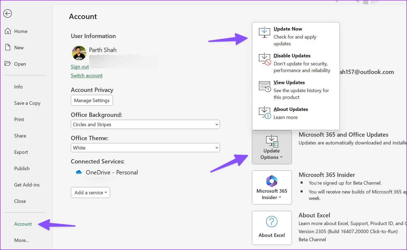Screen dimensions: 407x250
Task: Click the Parth Shah name text
Action: (x=103, y=50)
